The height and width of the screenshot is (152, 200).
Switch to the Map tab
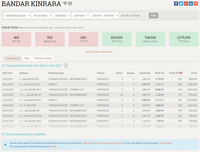[27, 58]
